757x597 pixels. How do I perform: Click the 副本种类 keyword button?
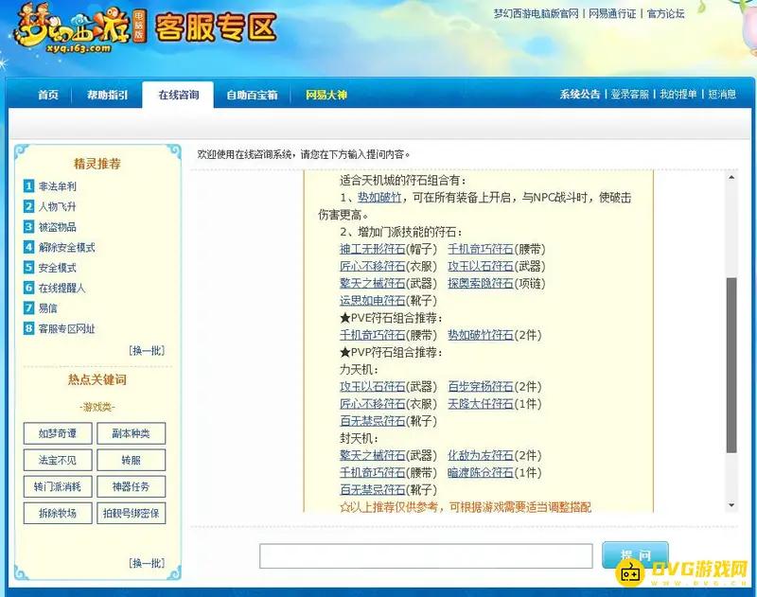[x=131, y=433]
